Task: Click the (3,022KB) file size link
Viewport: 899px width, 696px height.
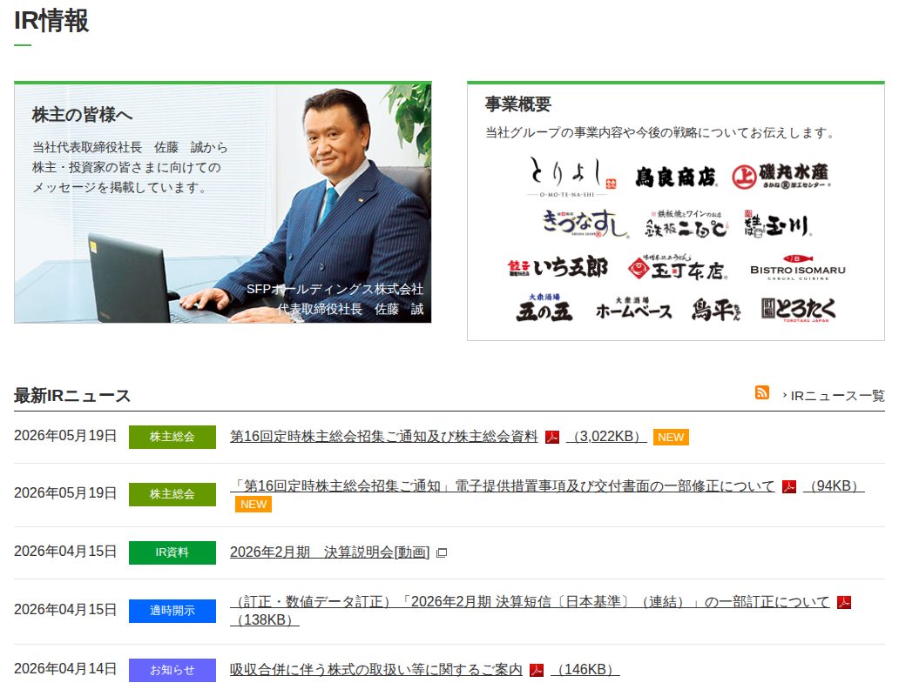Action: click(606, 437)
